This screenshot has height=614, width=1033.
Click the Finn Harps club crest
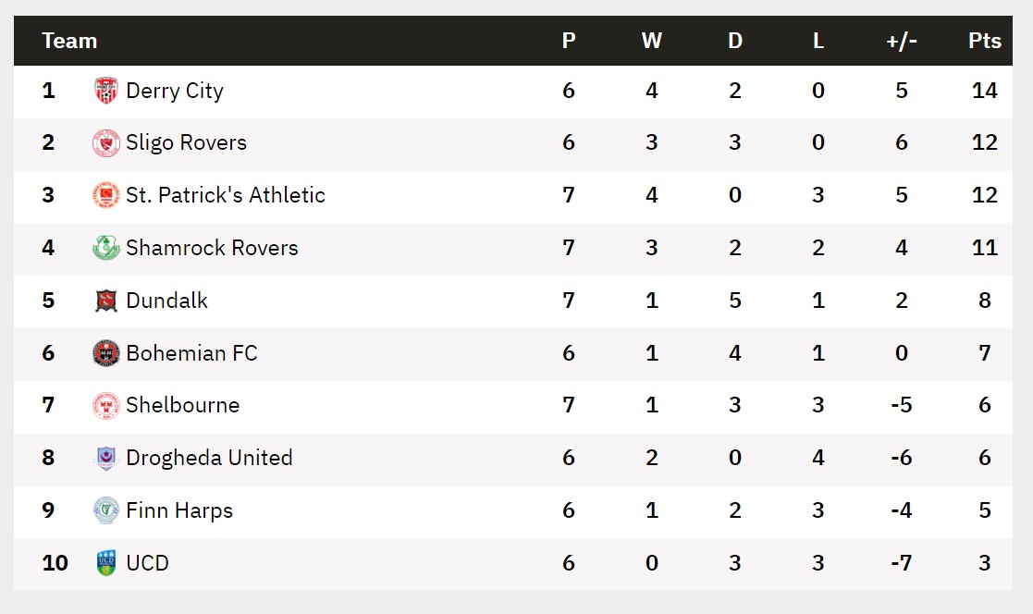(106, 510)
